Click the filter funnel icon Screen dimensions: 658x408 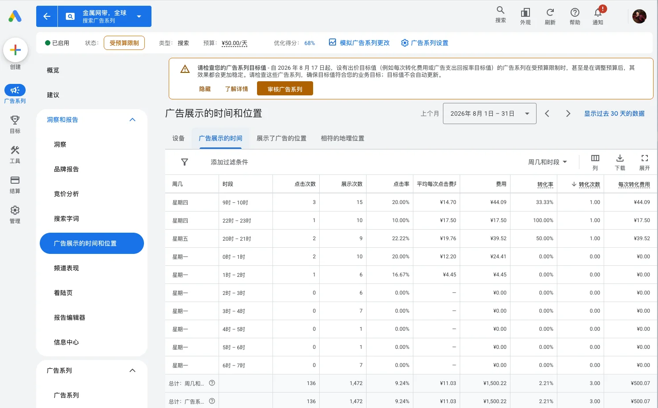point(185,162)
